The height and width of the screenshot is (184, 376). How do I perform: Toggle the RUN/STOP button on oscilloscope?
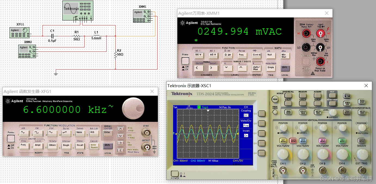(361, 101)
